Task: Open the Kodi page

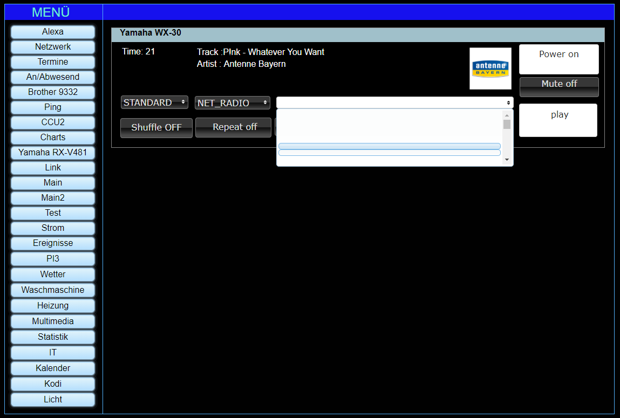Action: click(52, 383)
